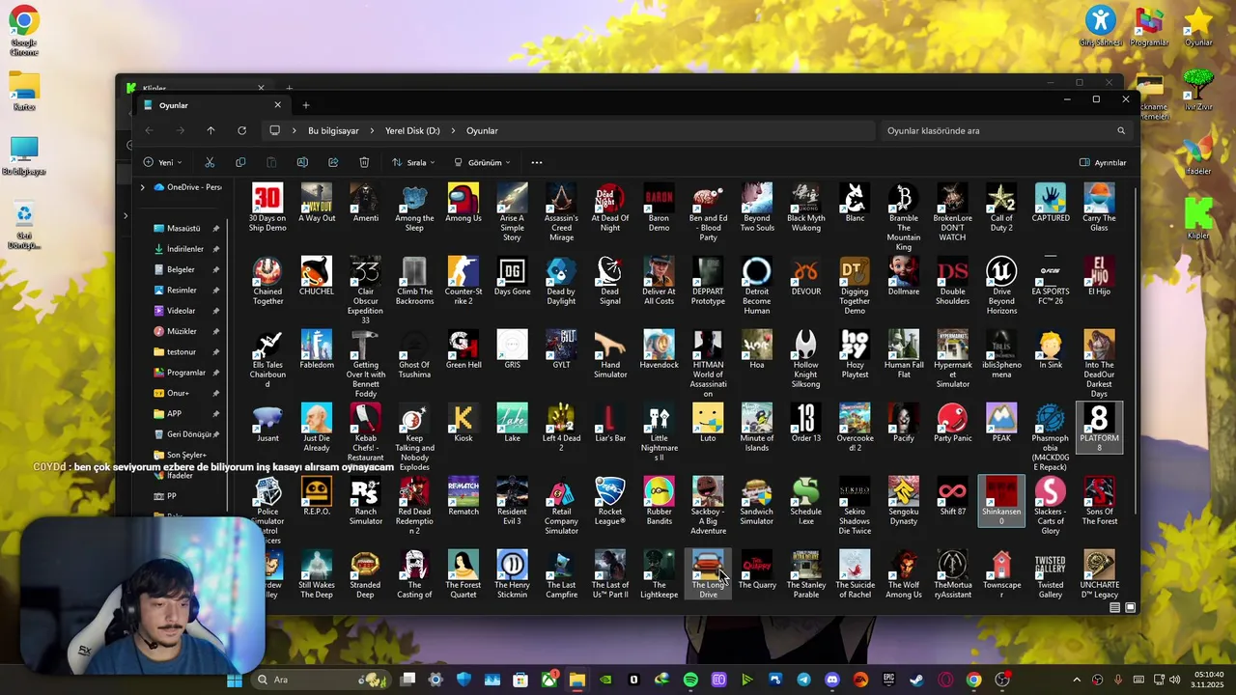Select the Left 4 Dead 2 shortcut
The height and width of the screenshot is (695, 1236).
pyautogui.click(x=561, y=429)
